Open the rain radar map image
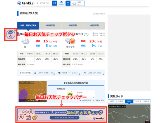164x123 pixels. 129,114
